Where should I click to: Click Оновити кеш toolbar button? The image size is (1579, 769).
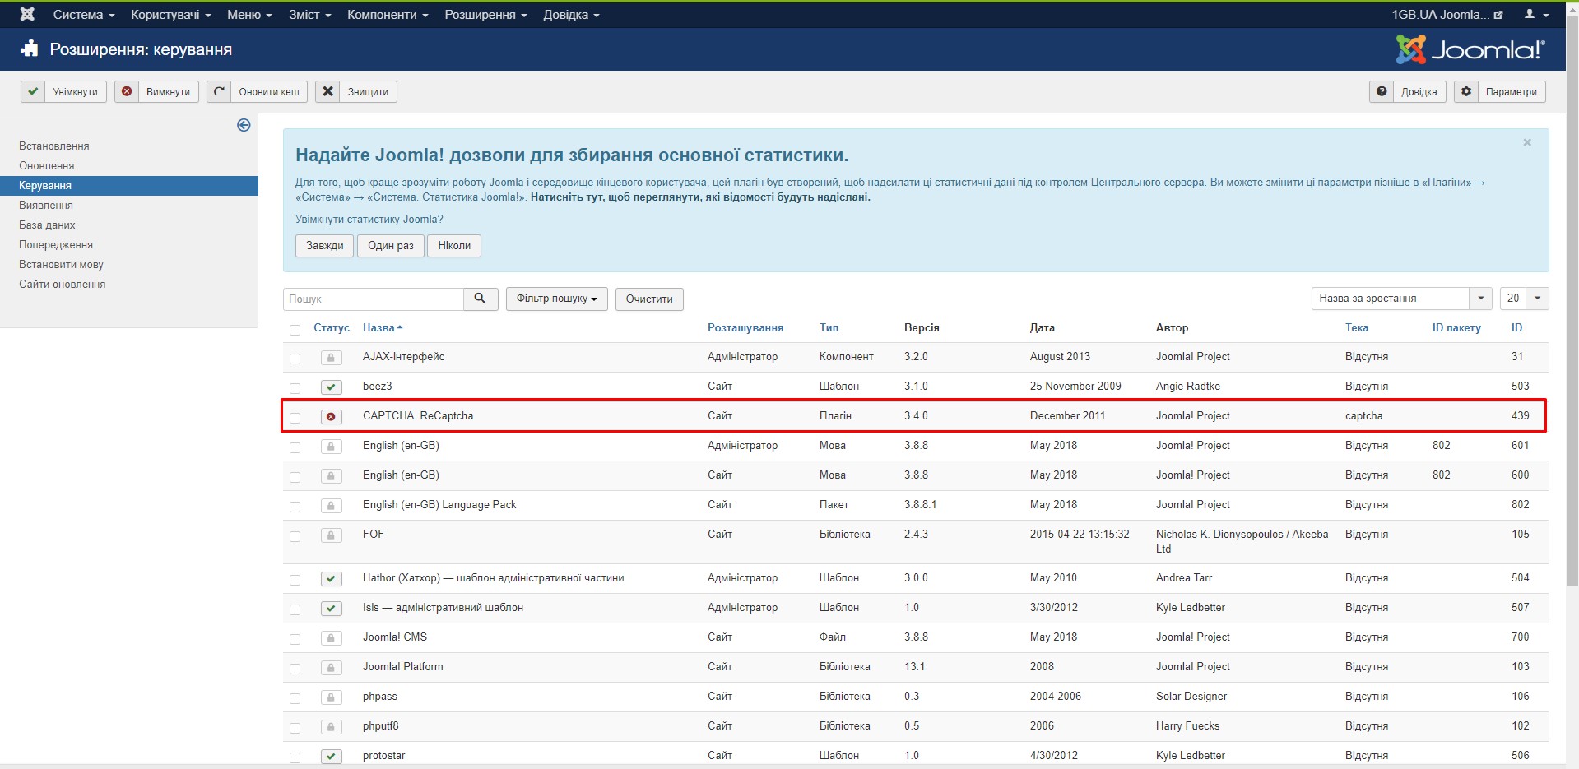257,91
